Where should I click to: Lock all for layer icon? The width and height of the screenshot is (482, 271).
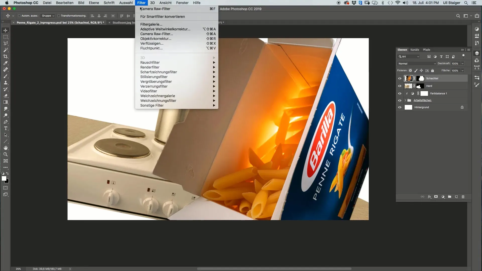[433, 71]
